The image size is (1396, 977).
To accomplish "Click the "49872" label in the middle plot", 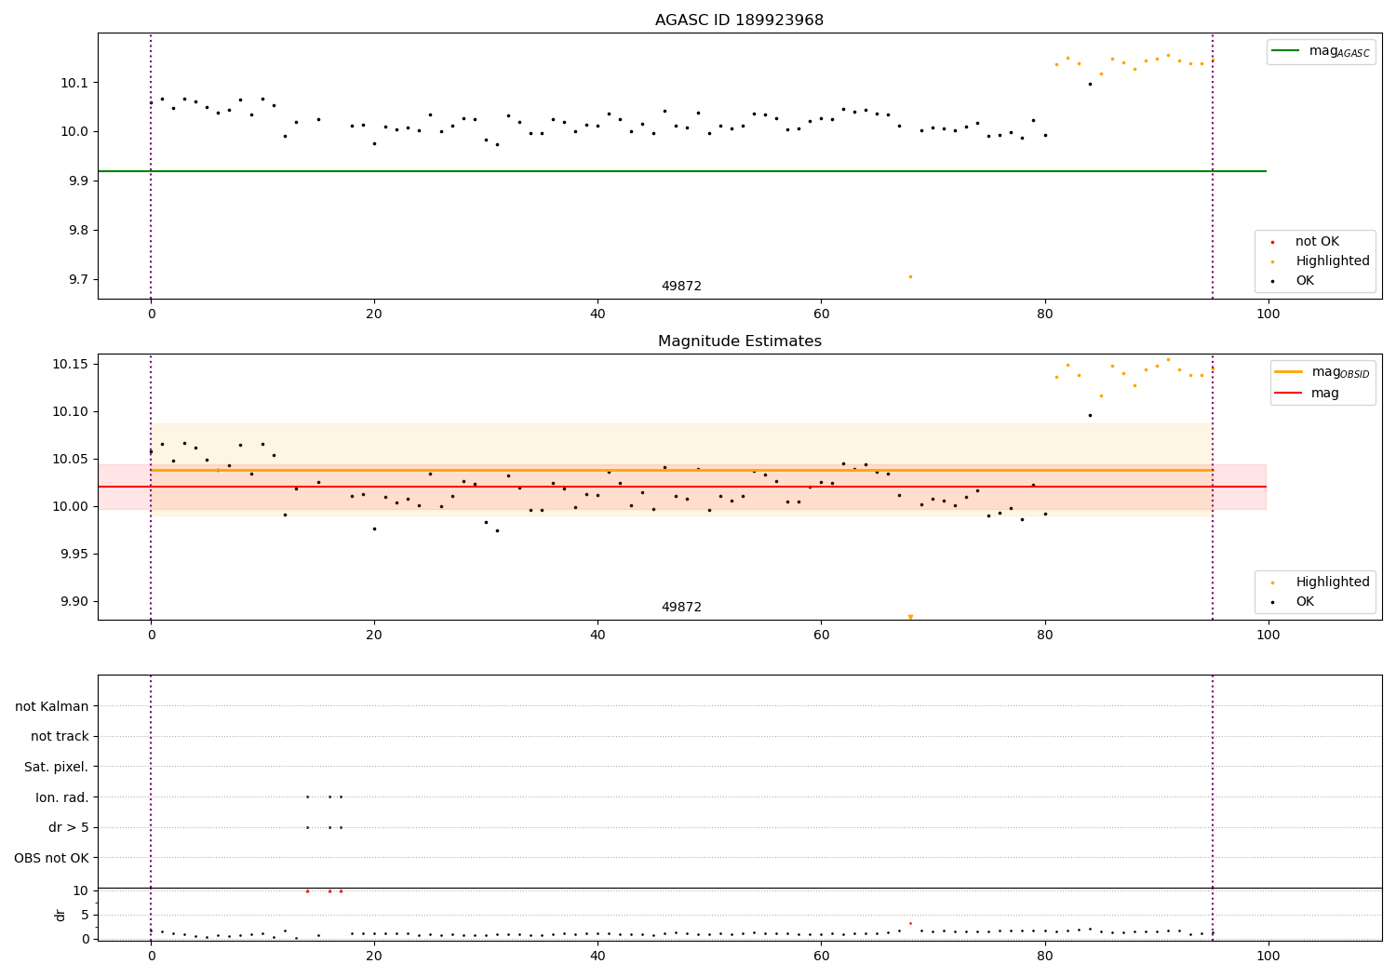I will 681,608.
